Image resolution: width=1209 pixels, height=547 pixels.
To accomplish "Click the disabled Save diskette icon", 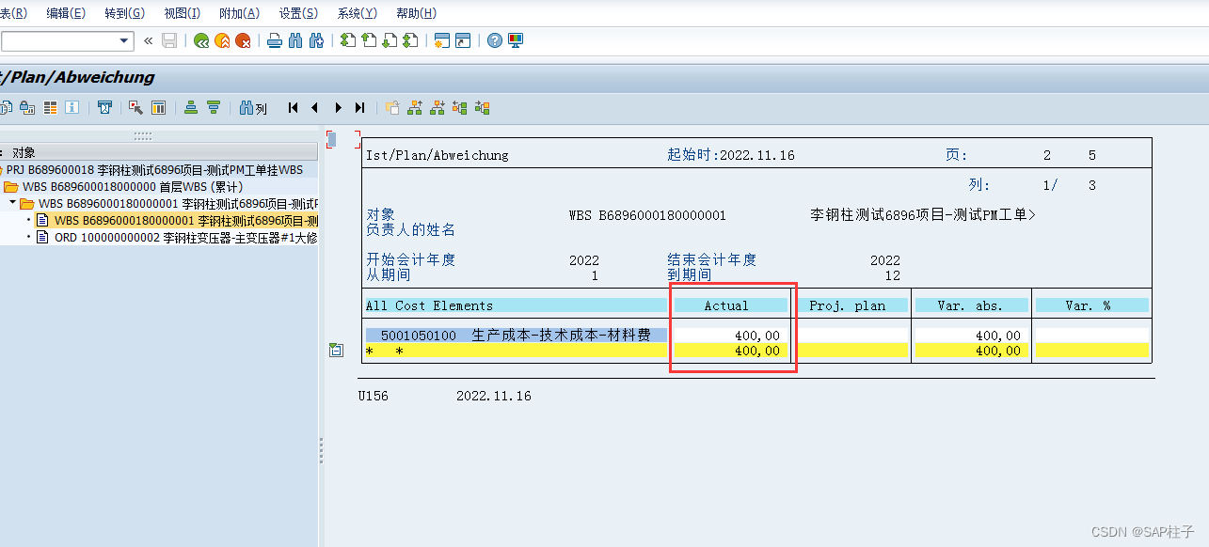I will (x=169, y=40).
